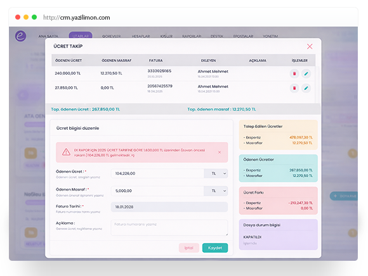Open the Ödenen Ücret currency dropdown
Image resolution: width=368 pixels, height=276 pixels.
216,173
